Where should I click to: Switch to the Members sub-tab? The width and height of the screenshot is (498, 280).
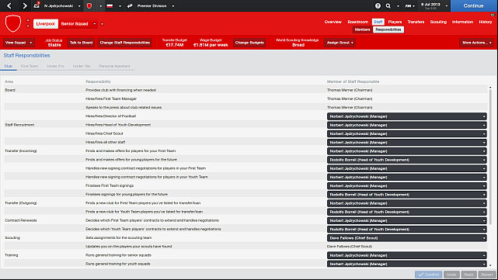click(362, 29)
